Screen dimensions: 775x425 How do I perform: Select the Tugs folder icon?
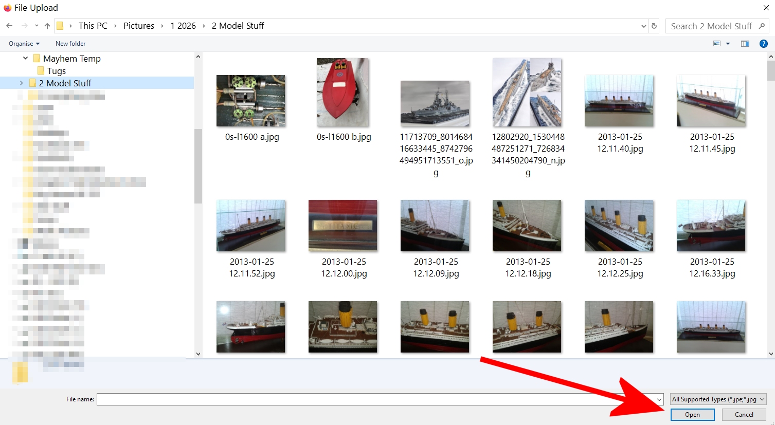41,70
